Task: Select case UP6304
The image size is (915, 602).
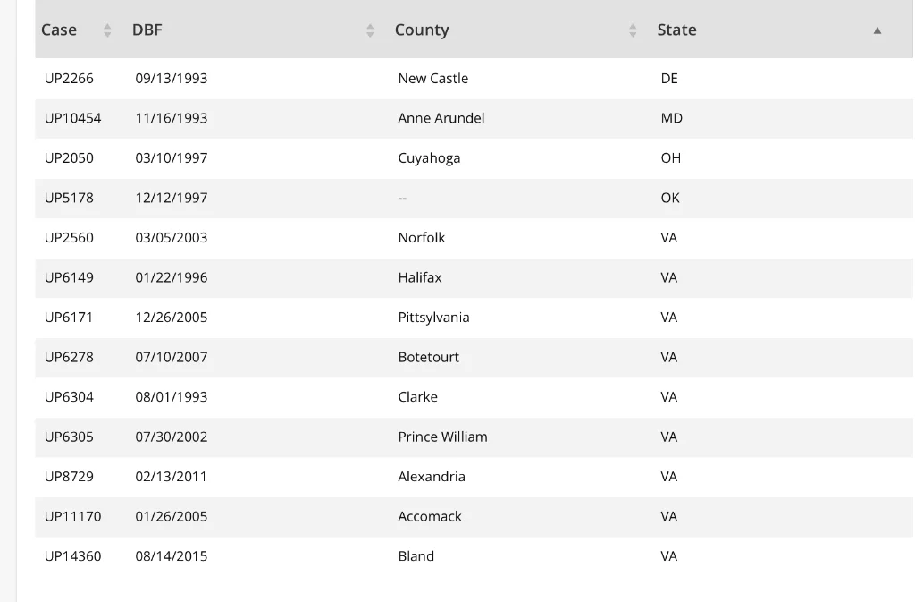Action: pyautogui.click(x=69, y=397)
